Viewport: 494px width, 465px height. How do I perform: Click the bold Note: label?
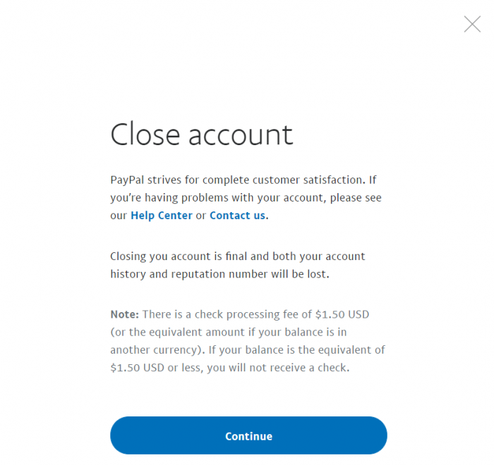123,314
